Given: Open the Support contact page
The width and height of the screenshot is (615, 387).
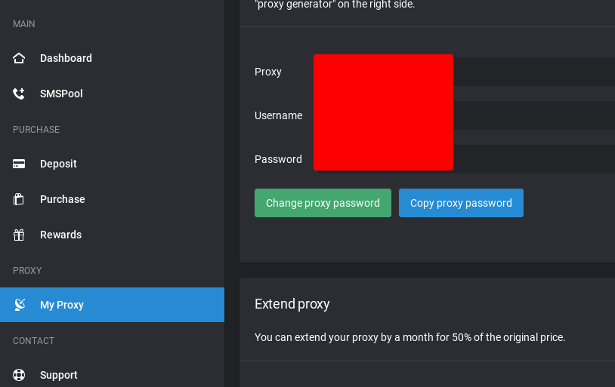Looking at the screenshot, I should [59, 375].
